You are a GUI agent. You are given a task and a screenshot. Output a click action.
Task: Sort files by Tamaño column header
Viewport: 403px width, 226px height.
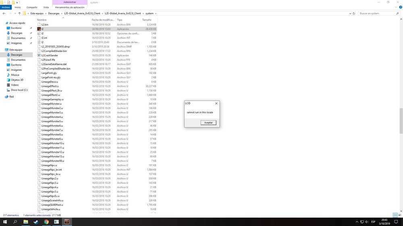pyautogui.click(x=147, y=20)
